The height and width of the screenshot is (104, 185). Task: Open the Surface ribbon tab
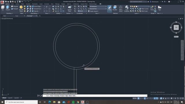click(x=17, y=4)
